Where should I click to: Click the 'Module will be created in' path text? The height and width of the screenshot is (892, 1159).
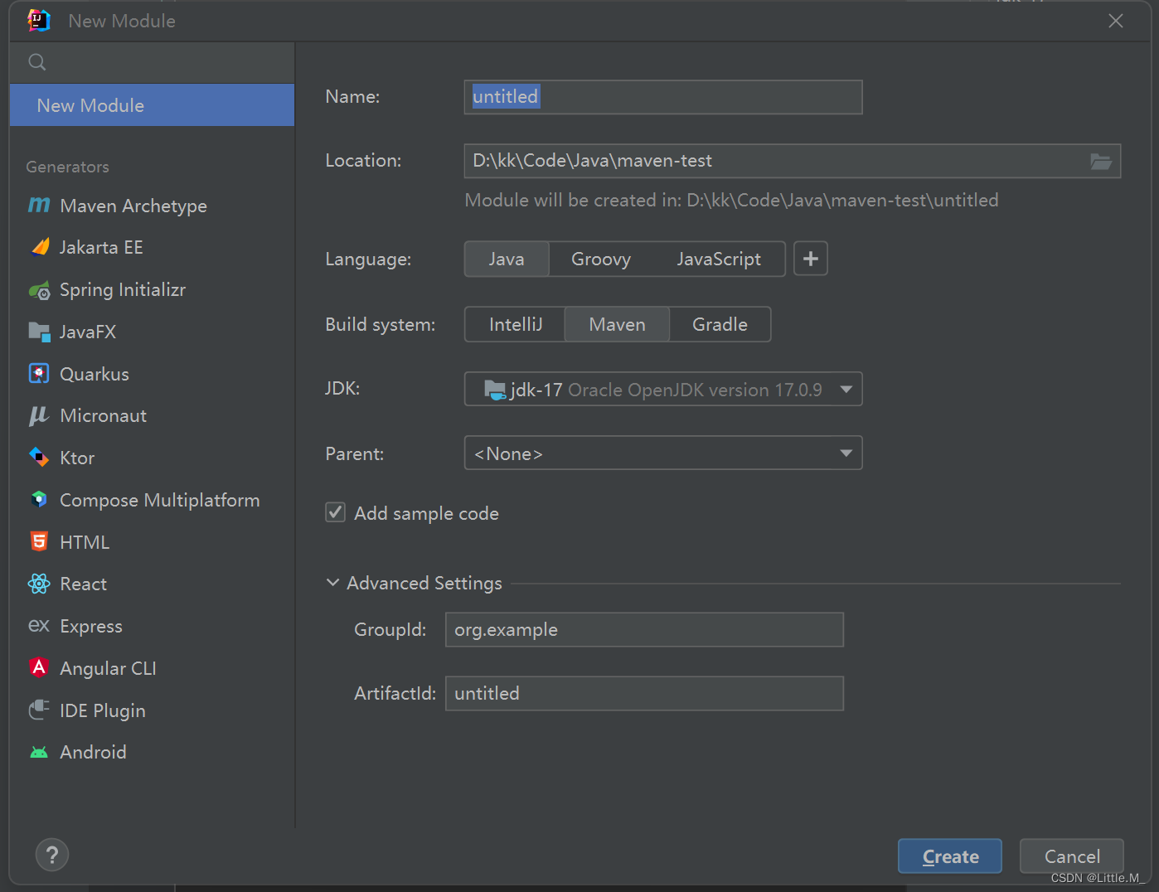tap(731, 200)
